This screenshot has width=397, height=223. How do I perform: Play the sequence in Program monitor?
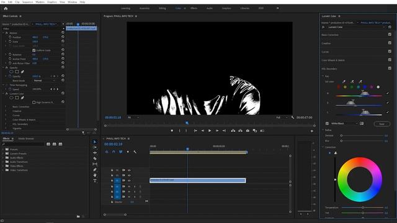coord(210,131)
